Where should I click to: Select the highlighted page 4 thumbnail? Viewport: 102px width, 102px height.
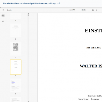pyautogui.click(x=16, y=67)
